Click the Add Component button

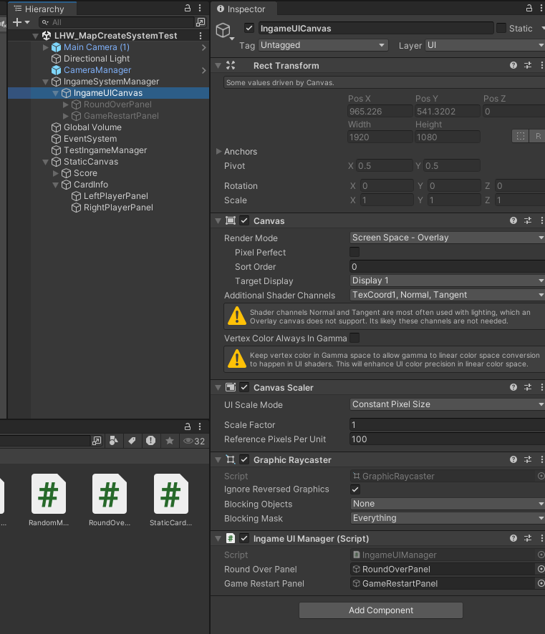pos(381,610)
